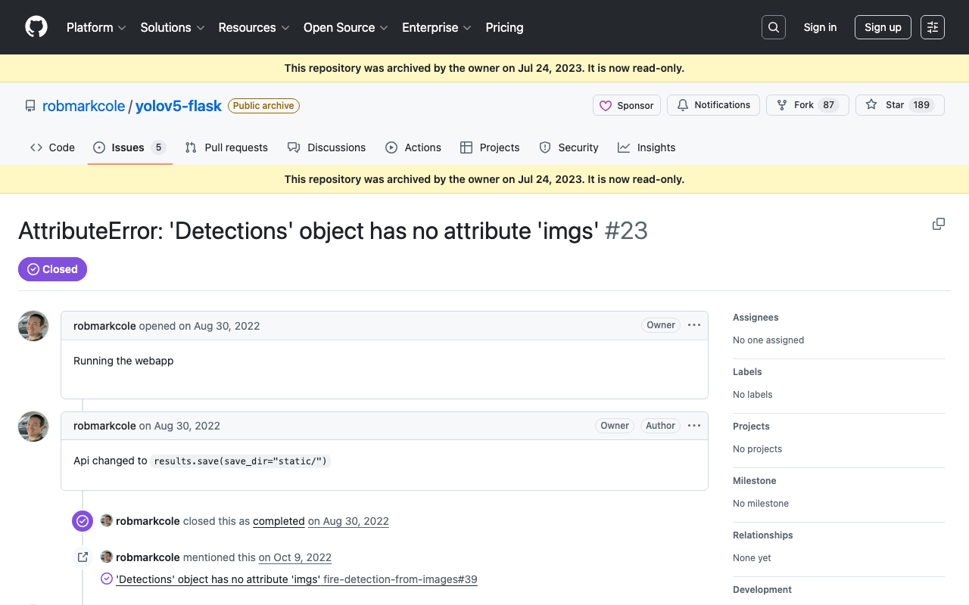This screenshot has width=969, height=605.
Task: Click robmarkcole's avatar beside first comment
Action: coord(33,326)
